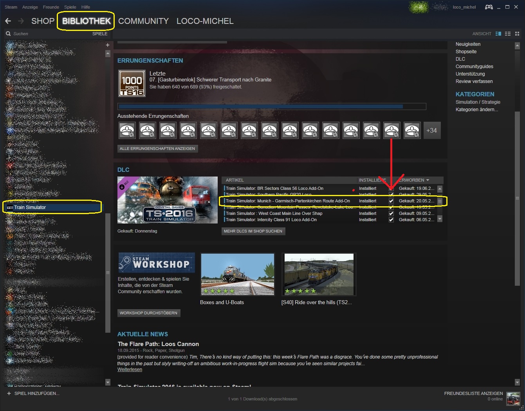525x411 pixels.
Task: Click the achievements progress bar
Action: (272, 106)
